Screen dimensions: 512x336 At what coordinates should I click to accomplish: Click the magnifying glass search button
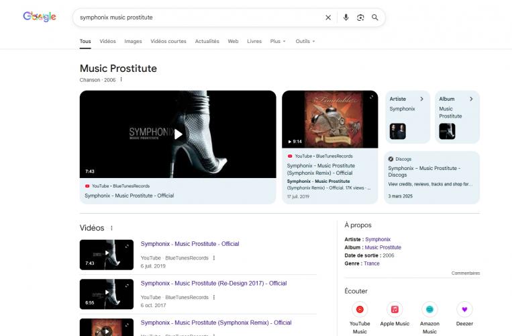pyautogui.click(x=375, y=17)
